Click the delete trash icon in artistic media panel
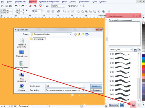This screenshot has height=108, width=145. pyautogui.click(x=139, y=105)
